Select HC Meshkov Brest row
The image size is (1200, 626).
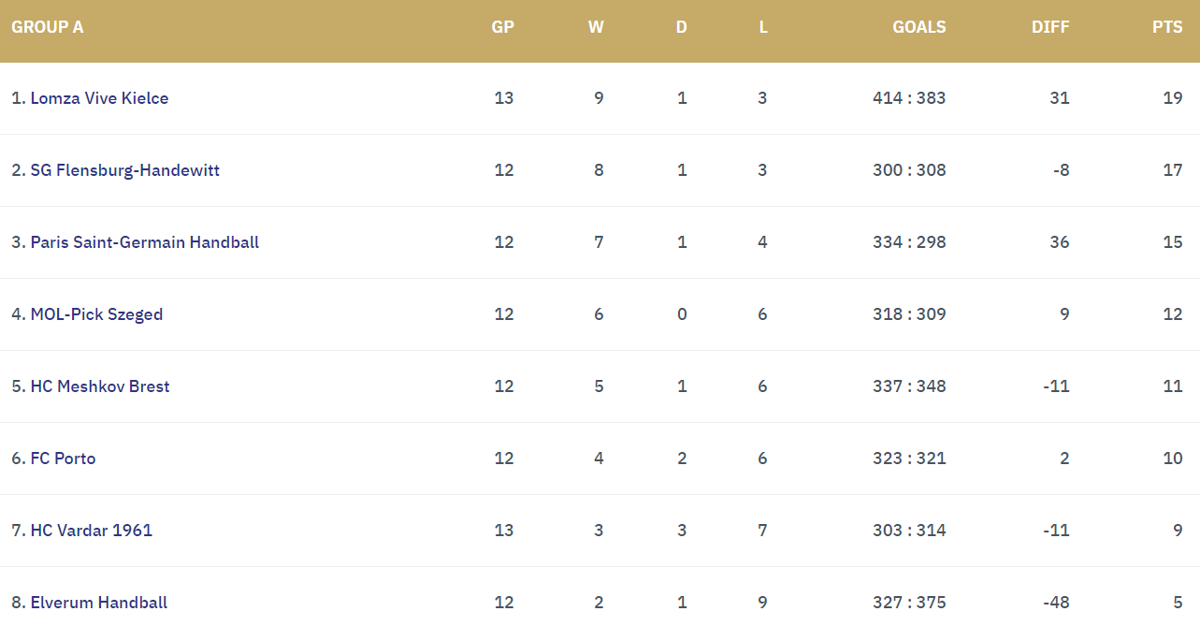600,386
